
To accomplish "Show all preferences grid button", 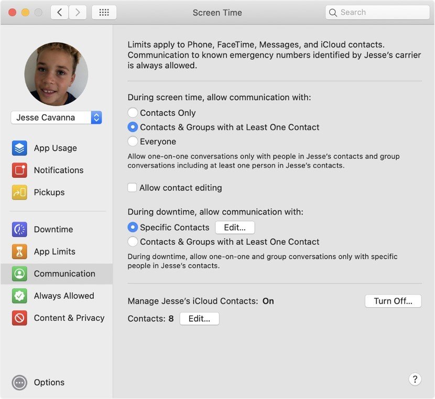I will click(104, 13).
